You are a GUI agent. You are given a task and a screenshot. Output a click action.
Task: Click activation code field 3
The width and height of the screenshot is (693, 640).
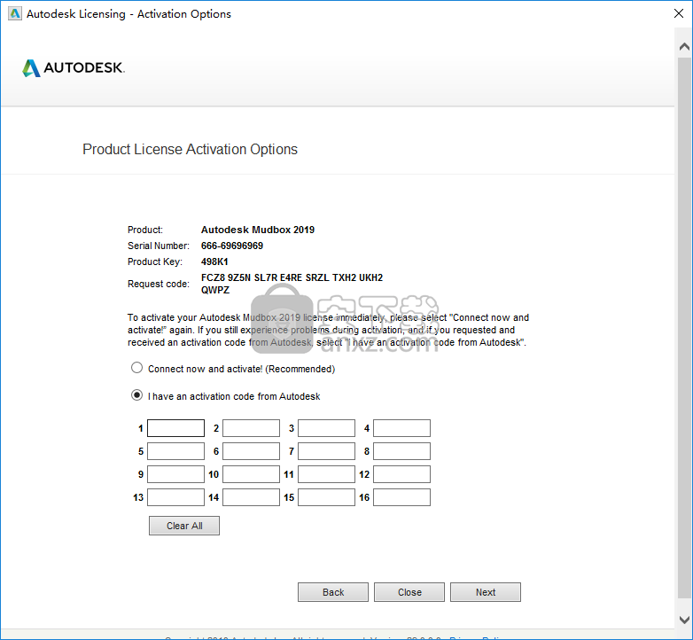point(326,428)
